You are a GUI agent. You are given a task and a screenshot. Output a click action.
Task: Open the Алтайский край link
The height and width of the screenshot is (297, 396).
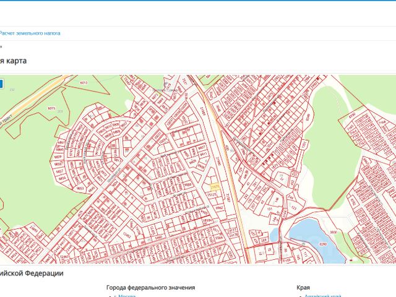pyautogui.click(x=323, y=296)
